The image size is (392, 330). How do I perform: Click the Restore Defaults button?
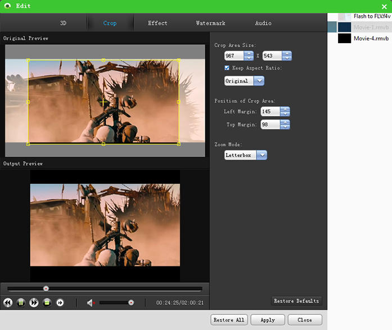(x=296, y=301)
